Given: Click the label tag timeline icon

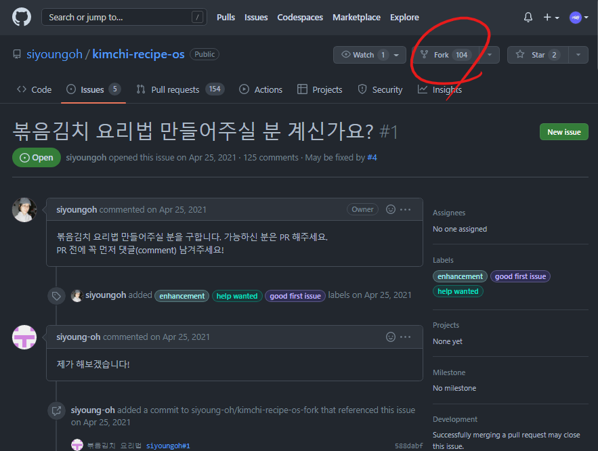Looking at the screenshot, I should click(56, 296).
